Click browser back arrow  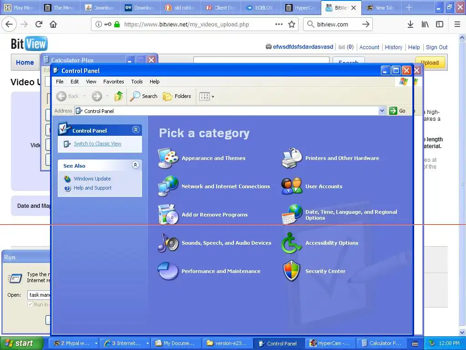[x=9, y=24]
